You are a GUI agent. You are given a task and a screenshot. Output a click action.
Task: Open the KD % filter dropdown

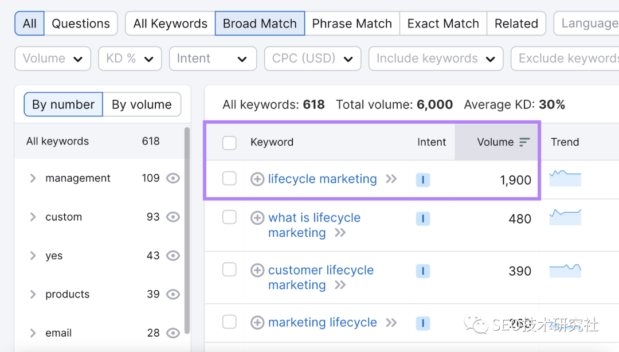[130, 58]
